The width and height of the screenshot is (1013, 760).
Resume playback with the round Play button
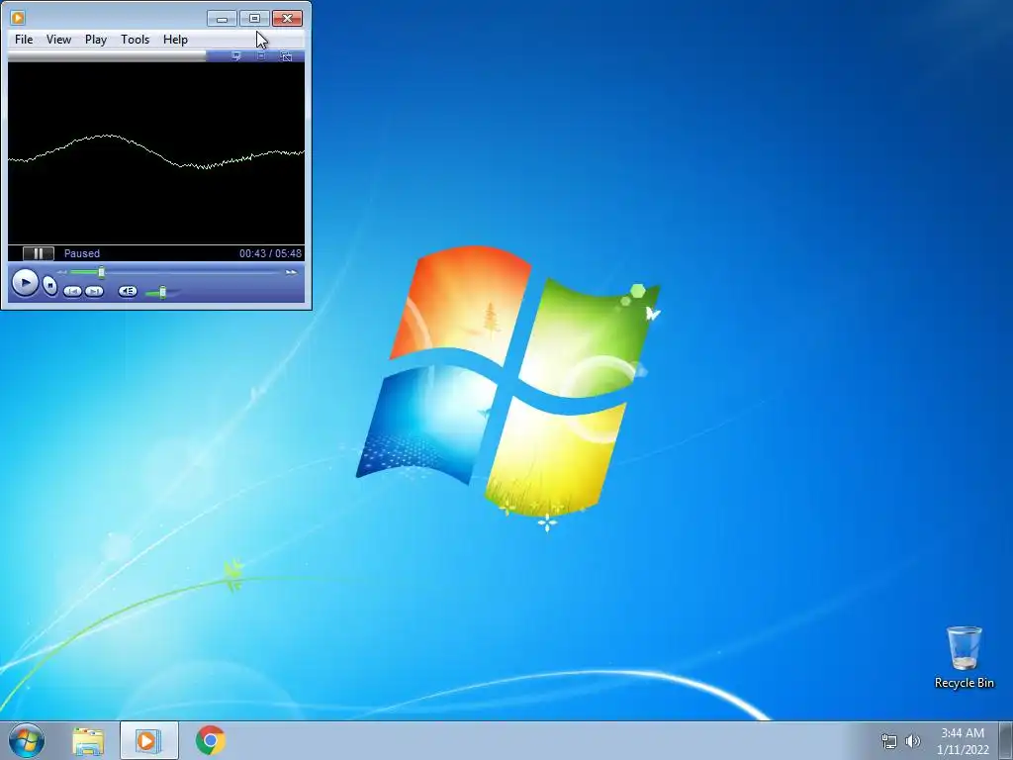pos(25,283)
